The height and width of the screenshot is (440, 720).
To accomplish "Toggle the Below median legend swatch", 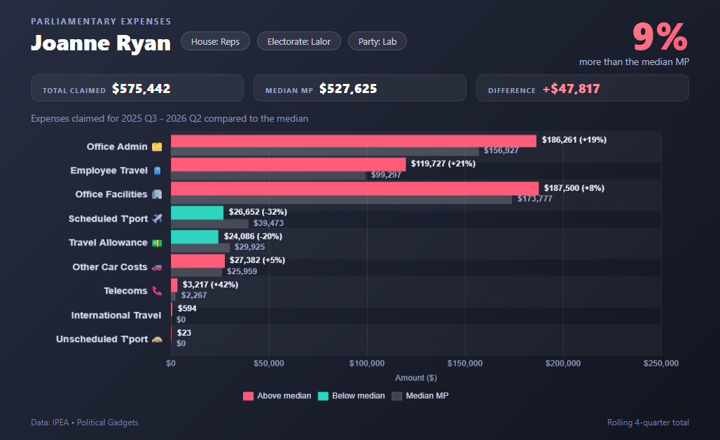I will 323,396.
